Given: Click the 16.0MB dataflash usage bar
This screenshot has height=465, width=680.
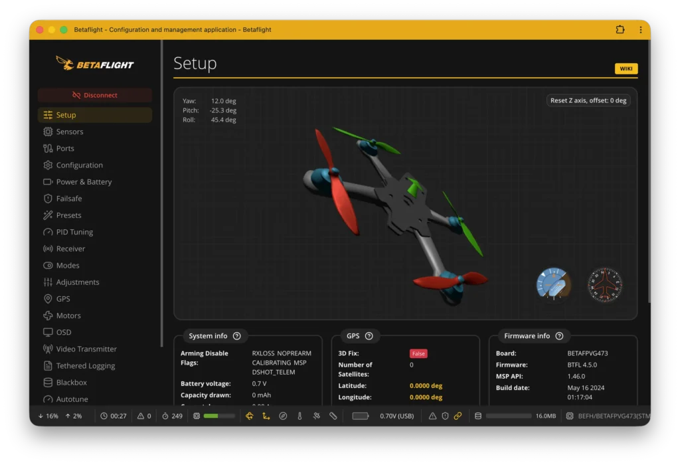Looking at the screenshot, I should pos(508,416).
